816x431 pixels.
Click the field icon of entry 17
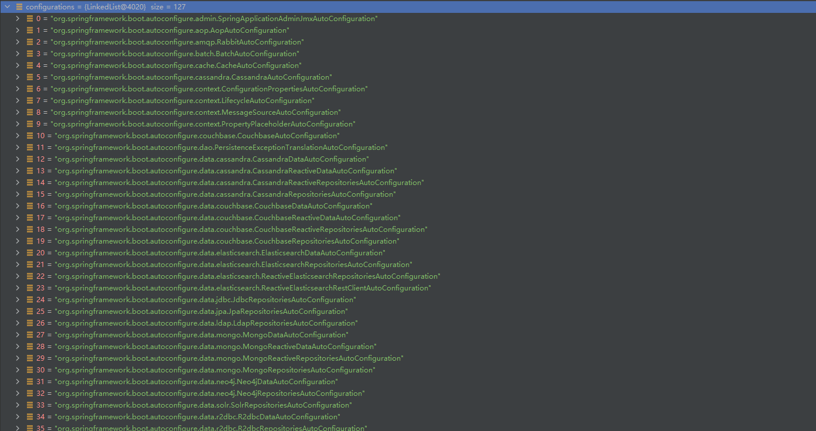click(30, 218)
